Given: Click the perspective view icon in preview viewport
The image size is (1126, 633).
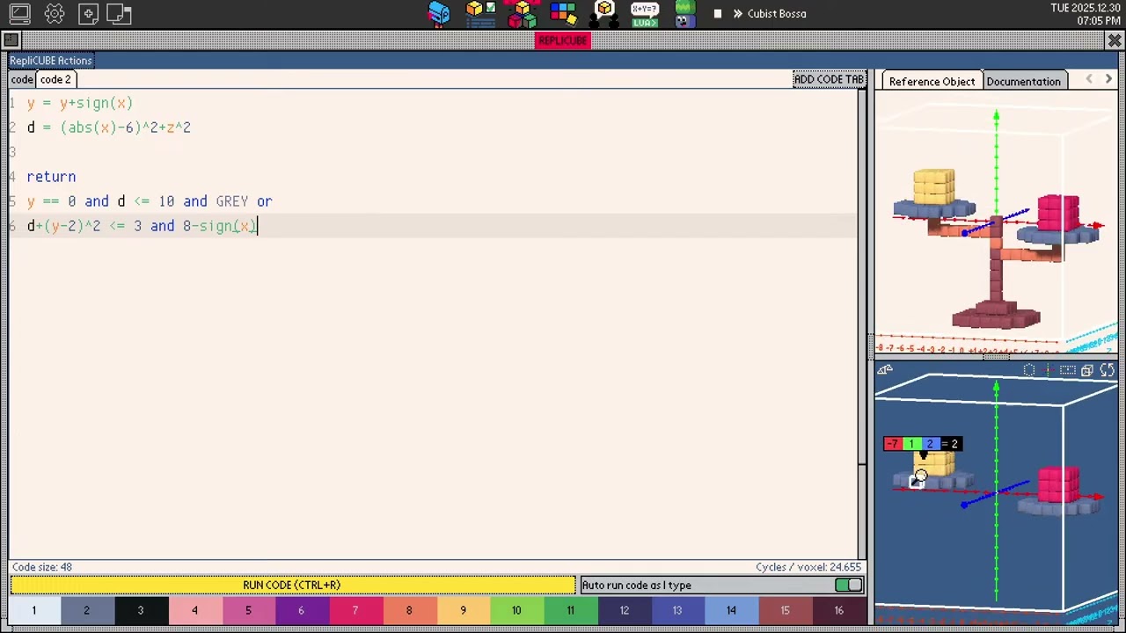Looking at the screenshot, I should coord(885,370).
